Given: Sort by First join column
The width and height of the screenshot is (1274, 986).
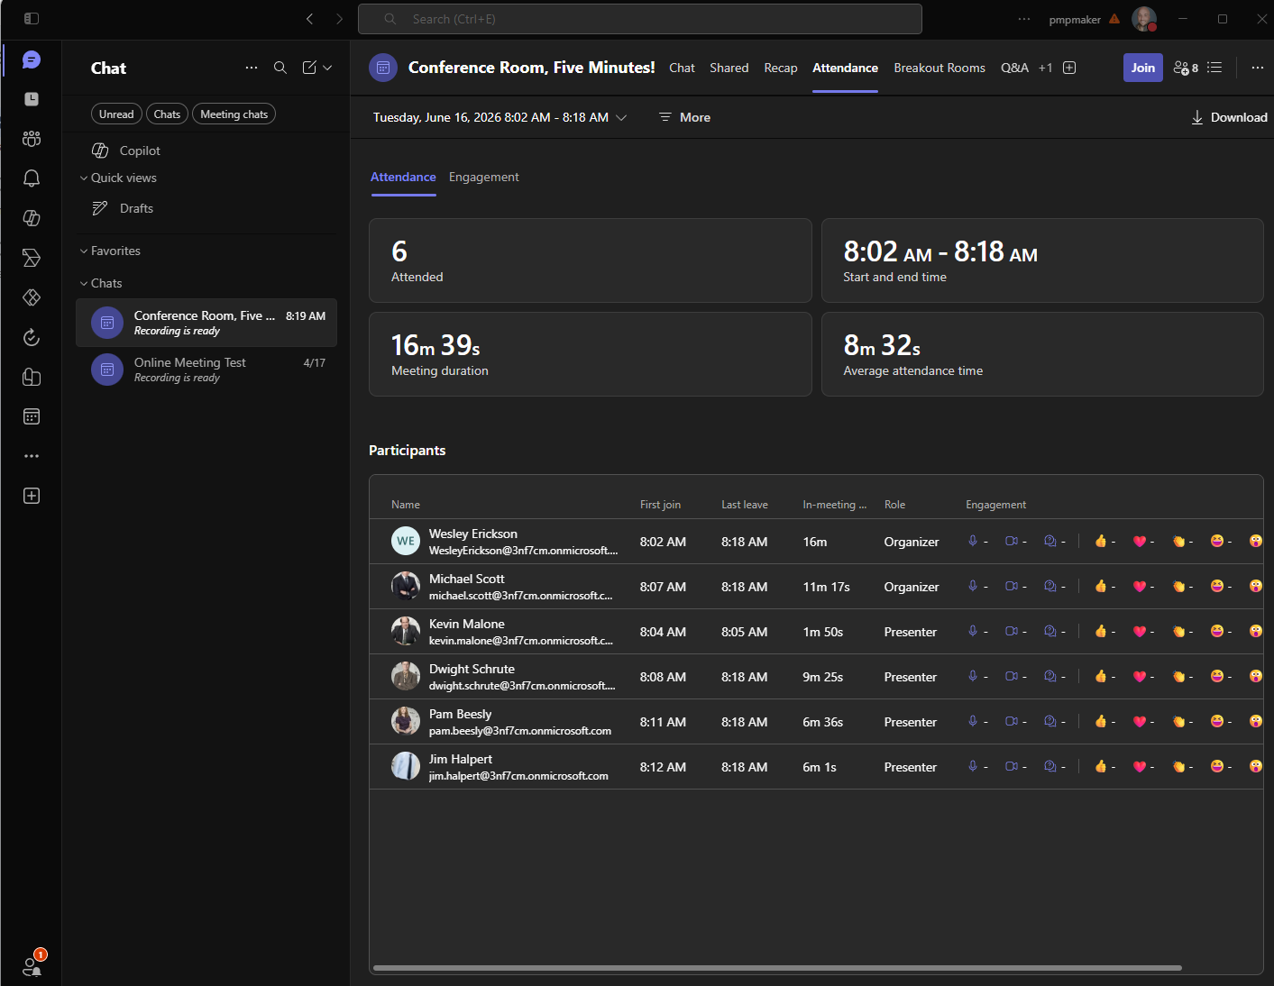Looking at the screenshot, I should [x=660, y=505].
